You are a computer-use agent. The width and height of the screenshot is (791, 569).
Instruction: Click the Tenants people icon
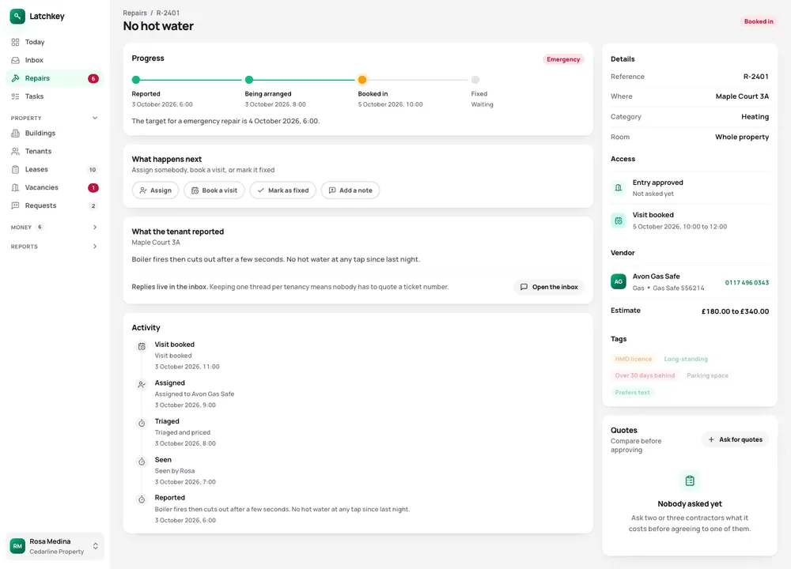click(x=16, y=152)
